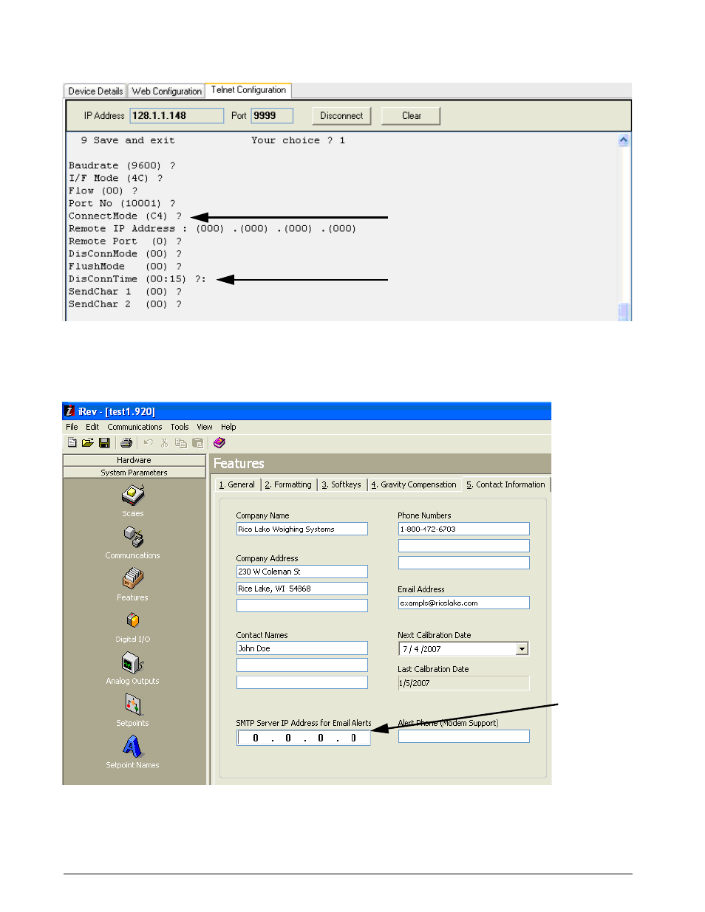The width and height of the screenshot is (705, 912).
Task: Click the Copy toolbar icon
Action: tap(181, 443)
